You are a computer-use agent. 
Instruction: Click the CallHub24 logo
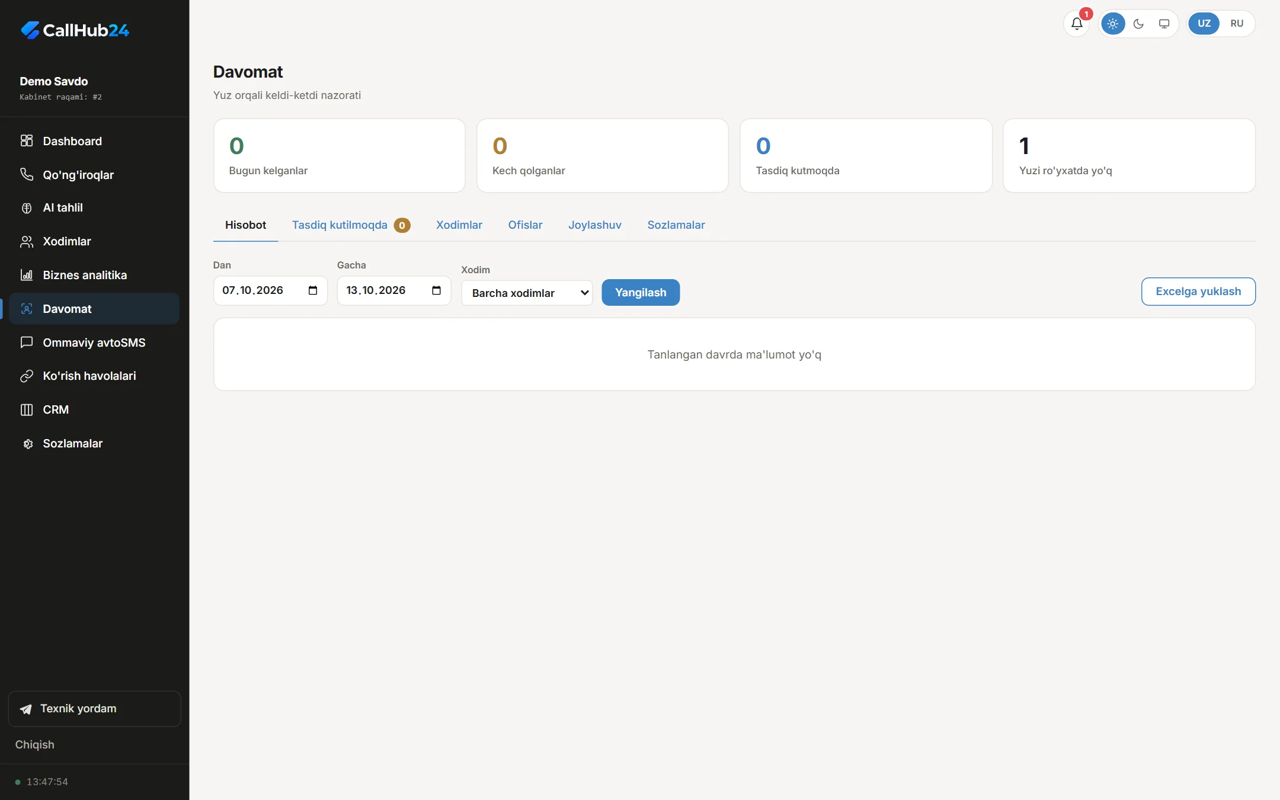click(x=75, y=30)
